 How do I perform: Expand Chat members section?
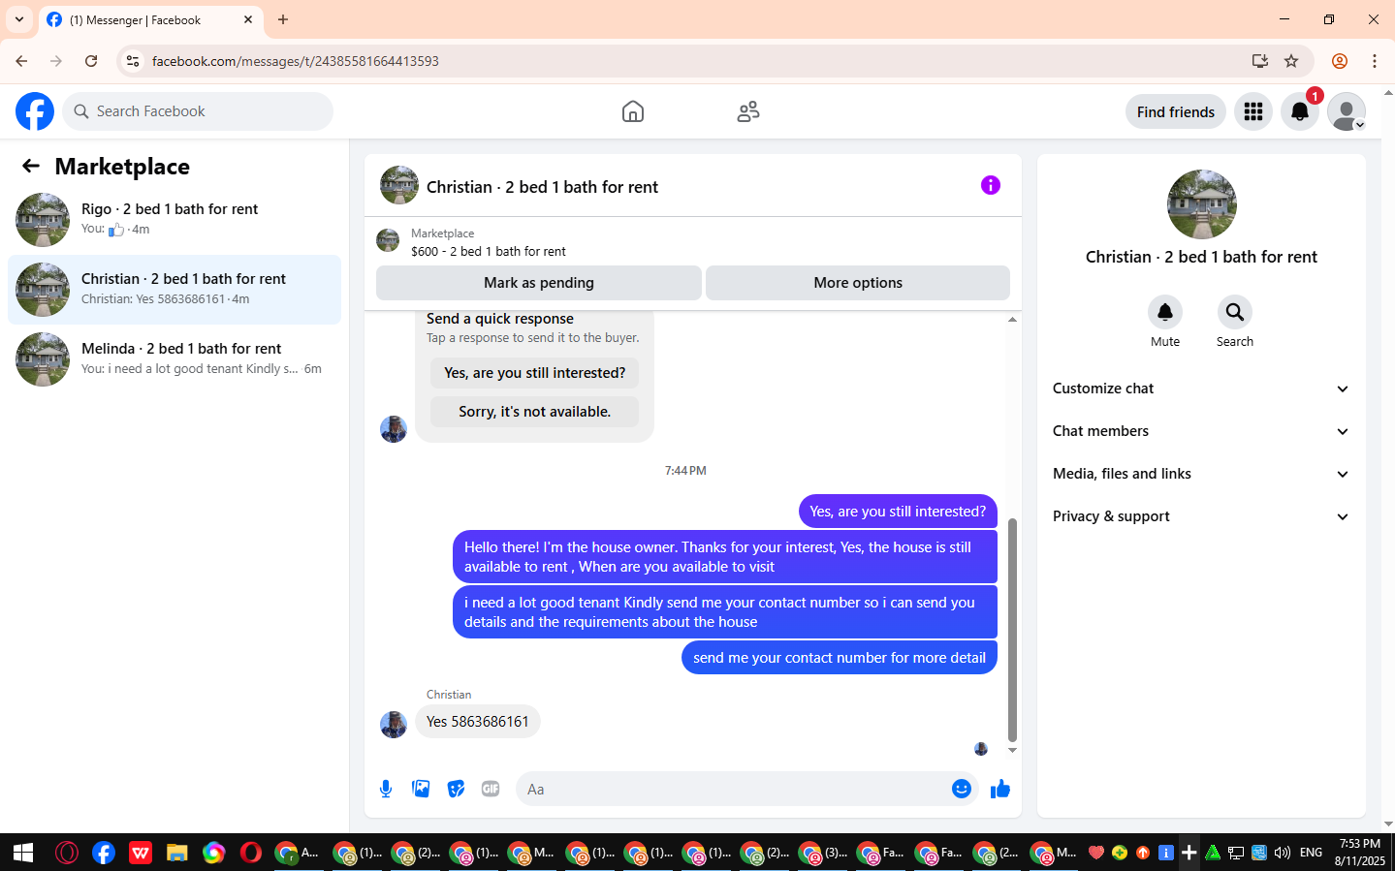[1202, 431]
